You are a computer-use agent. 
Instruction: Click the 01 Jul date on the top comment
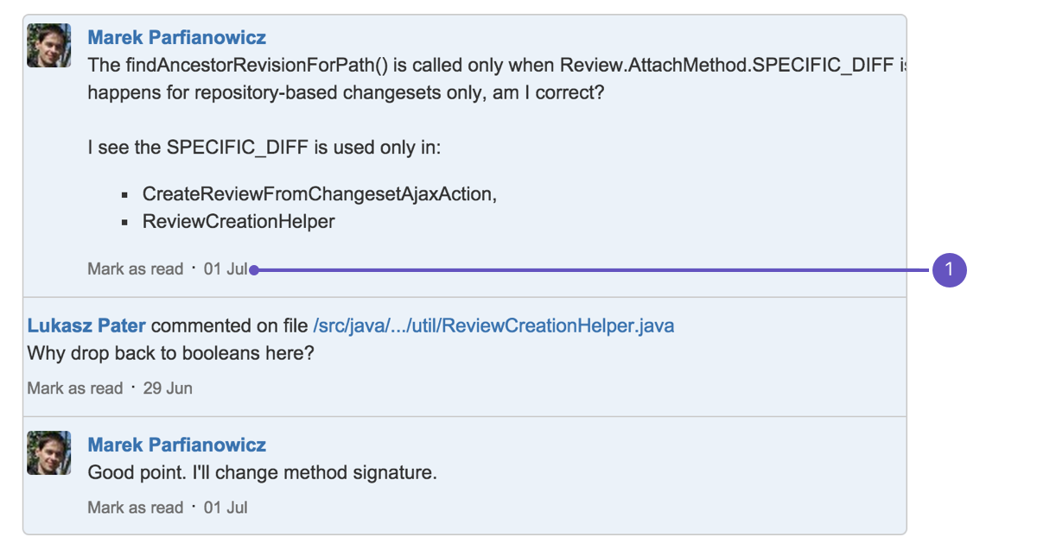click(226, 269)
